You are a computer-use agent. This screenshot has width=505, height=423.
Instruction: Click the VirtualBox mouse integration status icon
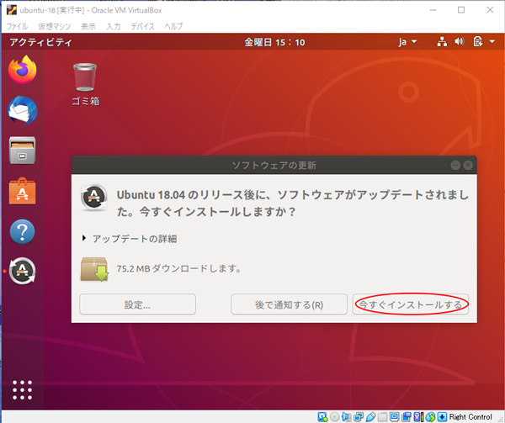pos(430,417)
